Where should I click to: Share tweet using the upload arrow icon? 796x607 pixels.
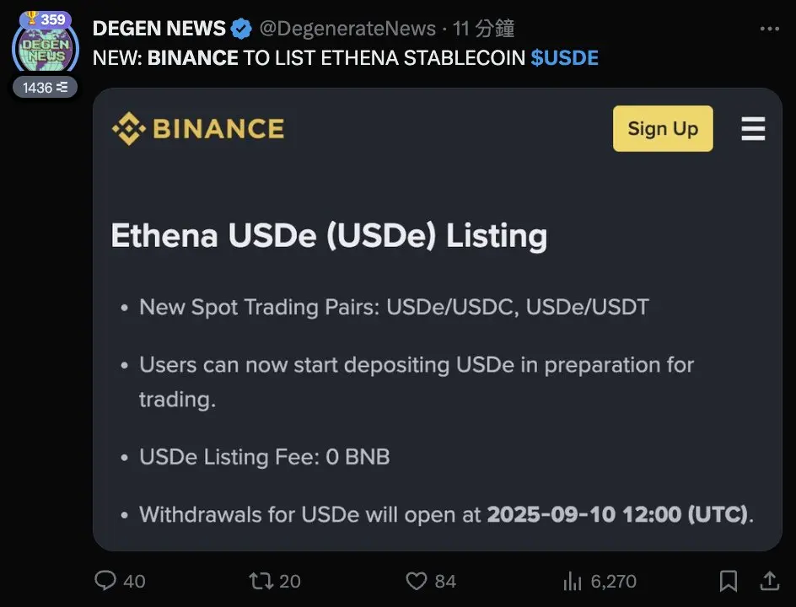(x=770, y=581)
